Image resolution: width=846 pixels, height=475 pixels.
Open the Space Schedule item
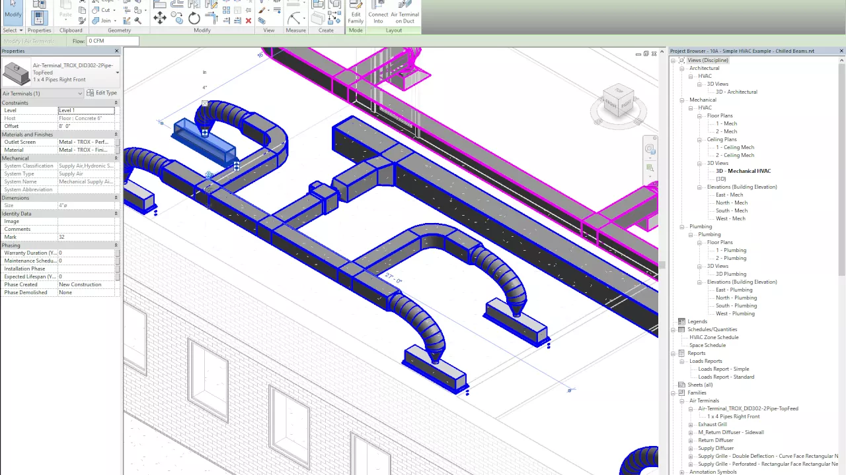[x=707, y=345]
